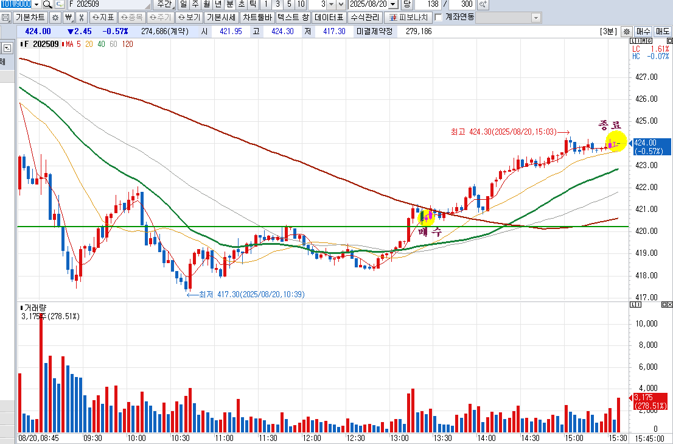Expand the symbol code dropdown arrow
Image resolution: width=673 pixels, height=444 pixels.
[x=37, y=4]
